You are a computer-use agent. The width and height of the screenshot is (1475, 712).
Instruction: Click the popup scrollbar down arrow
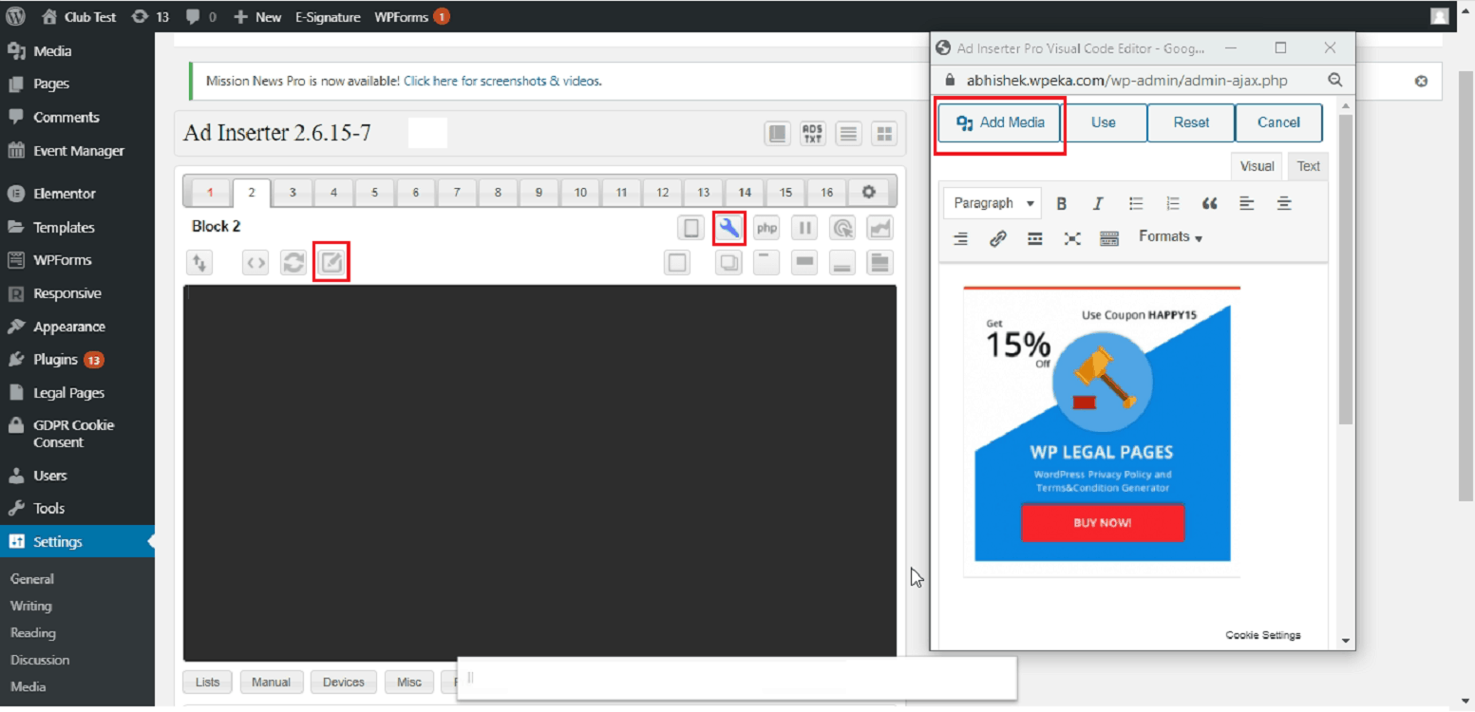tap(1345, 641)
